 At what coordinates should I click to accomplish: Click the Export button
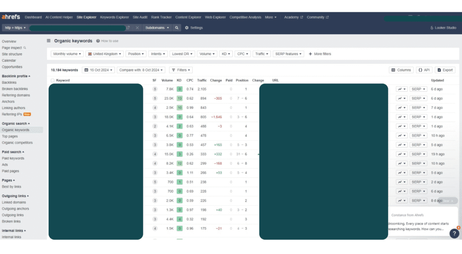point(444,70)
